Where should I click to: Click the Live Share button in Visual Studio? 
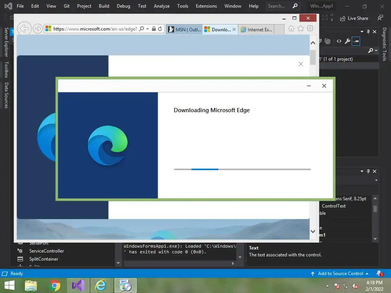[x=354, y=18]
